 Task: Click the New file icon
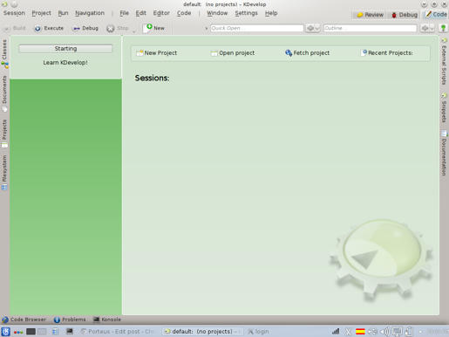click(148, 28)
